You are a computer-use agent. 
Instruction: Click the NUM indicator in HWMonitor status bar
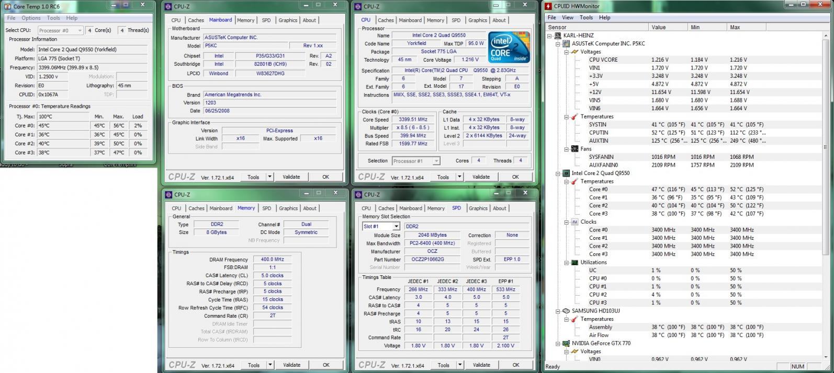pos(798,366)
